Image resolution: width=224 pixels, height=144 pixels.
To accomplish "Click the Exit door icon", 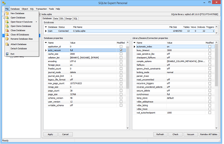I will coord(7,54).
